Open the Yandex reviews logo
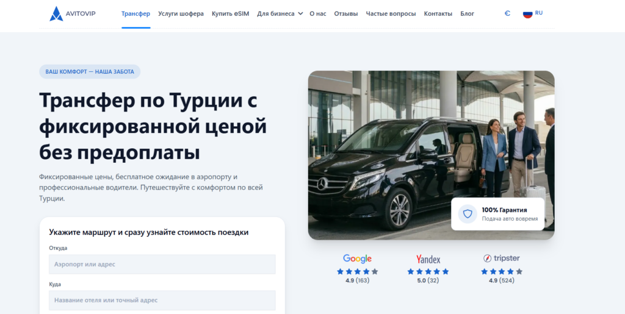This screenshot has height=314, width=625. click(x=428, y=259)
